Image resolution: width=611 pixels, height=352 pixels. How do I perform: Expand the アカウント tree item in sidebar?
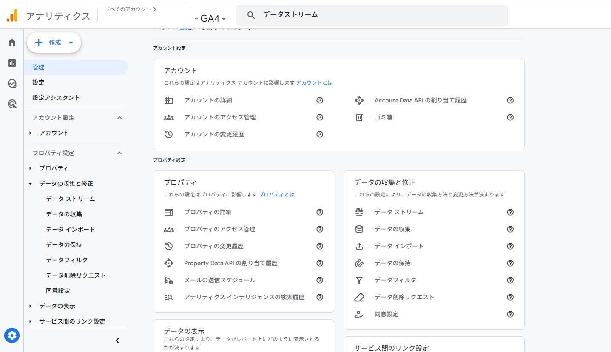pyautogui.click(x=31, y=133)
